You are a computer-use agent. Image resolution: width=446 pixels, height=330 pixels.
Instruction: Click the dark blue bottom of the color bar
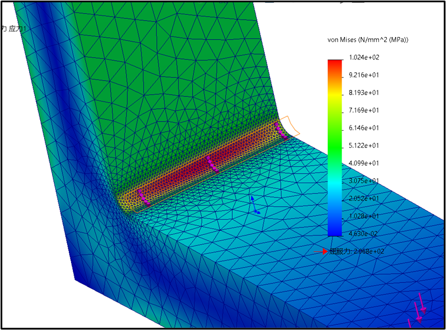(334, 230)
